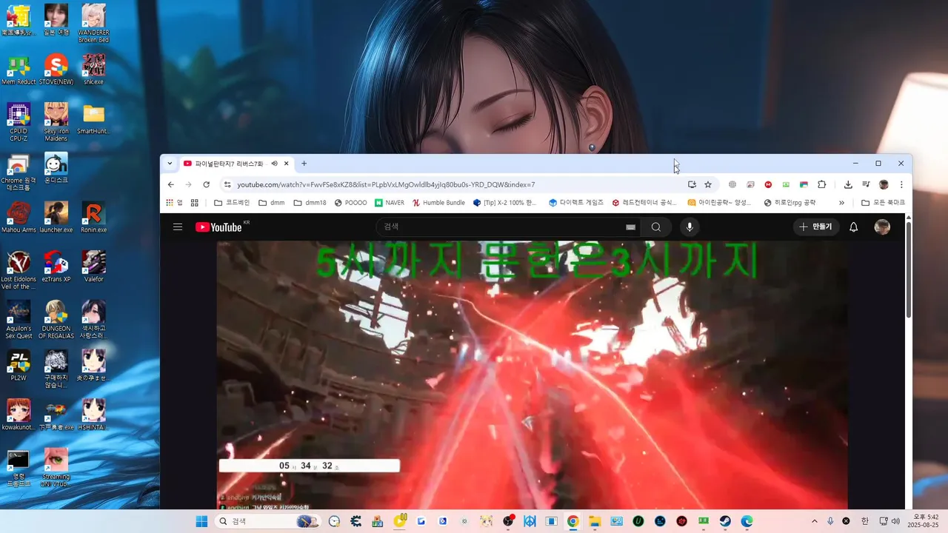Viewport: 948px width, 533px height.
Task: Go back with Chrome's back arrow
Action: pos(171,184)
